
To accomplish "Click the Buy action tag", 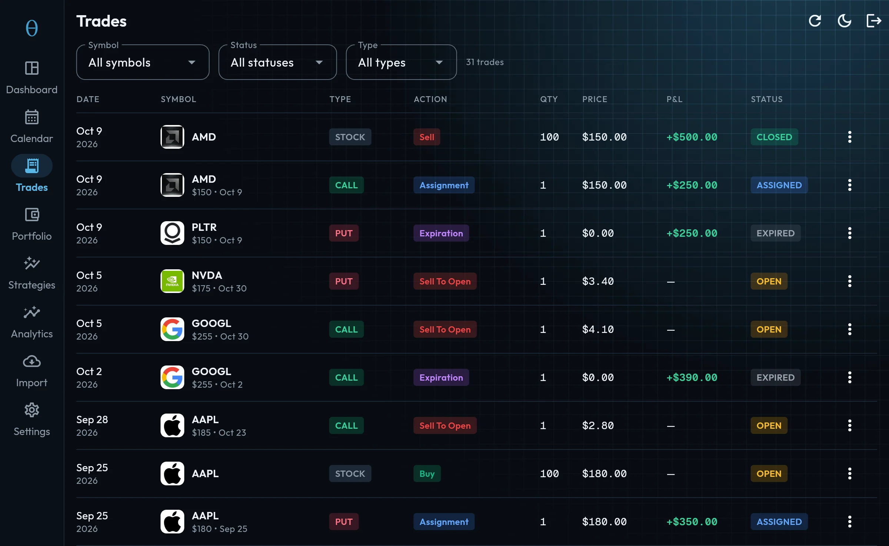I will (x=427, y=473).
